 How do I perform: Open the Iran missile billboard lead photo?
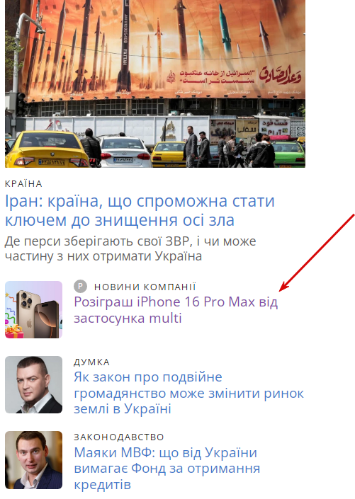click(155, 84)
